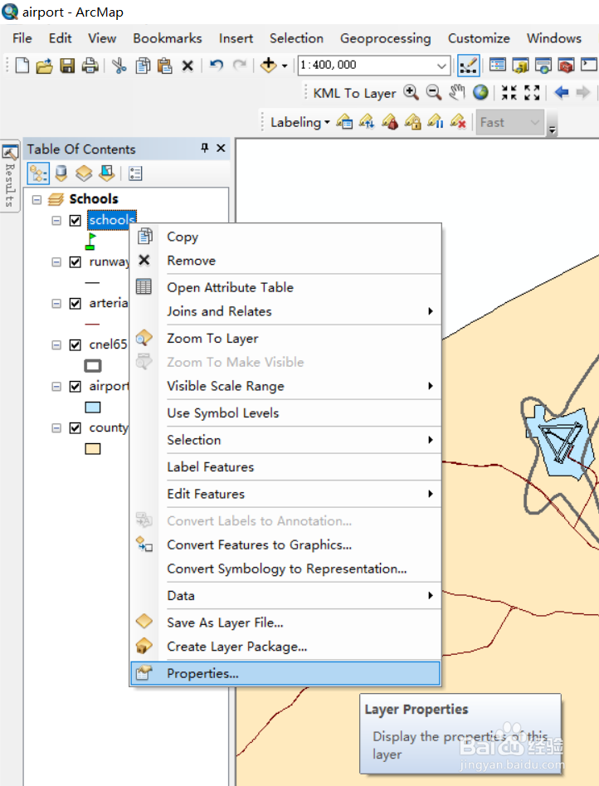Viewport: 599px width, 786px height.
Task: Uncheck the runways layer visibility
Action: (x=75, y=262)
